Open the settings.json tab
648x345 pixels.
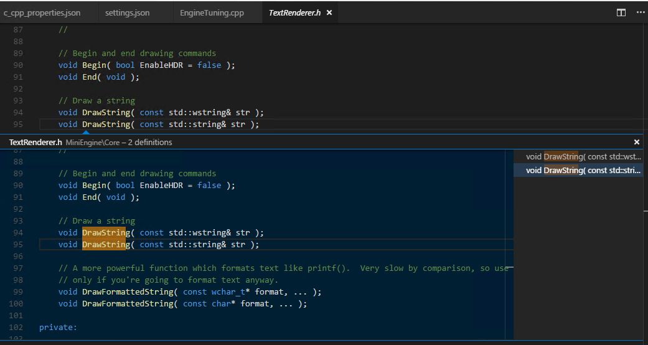pos(127,12)
